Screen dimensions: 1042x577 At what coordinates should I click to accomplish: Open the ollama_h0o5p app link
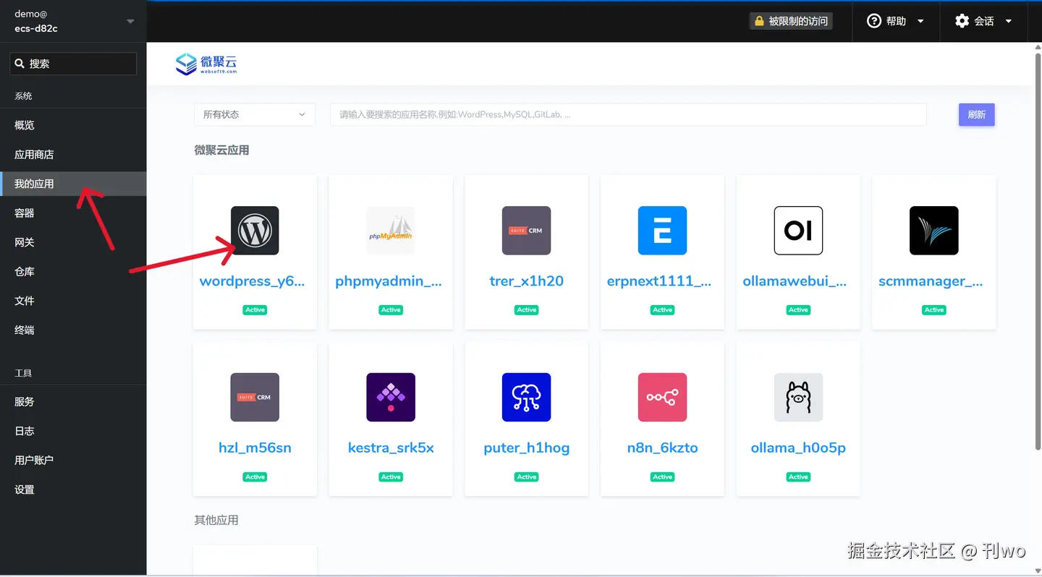coord(798,448)
